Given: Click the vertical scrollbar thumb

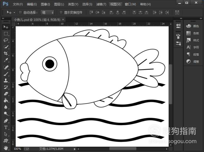Looking at the screenshot, I should pyautogui.click(x=171, y=84).
